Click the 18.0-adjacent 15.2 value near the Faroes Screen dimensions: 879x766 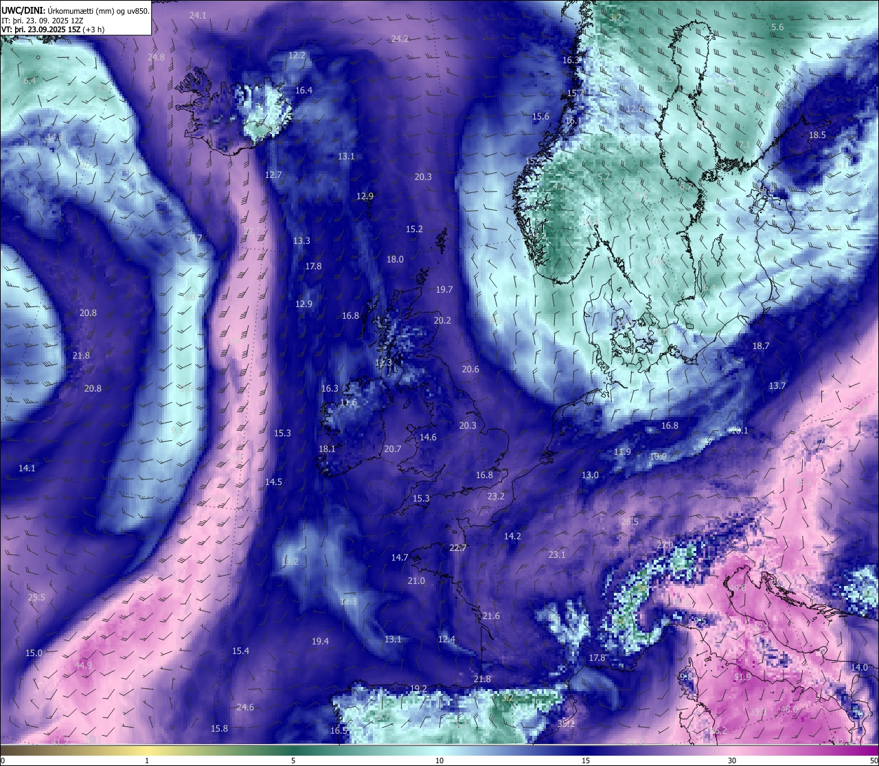(x=414, y=229)
